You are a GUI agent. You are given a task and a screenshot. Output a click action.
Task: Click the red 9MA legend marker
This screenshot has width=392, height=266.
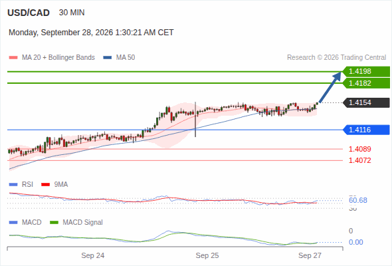point(45,185)
